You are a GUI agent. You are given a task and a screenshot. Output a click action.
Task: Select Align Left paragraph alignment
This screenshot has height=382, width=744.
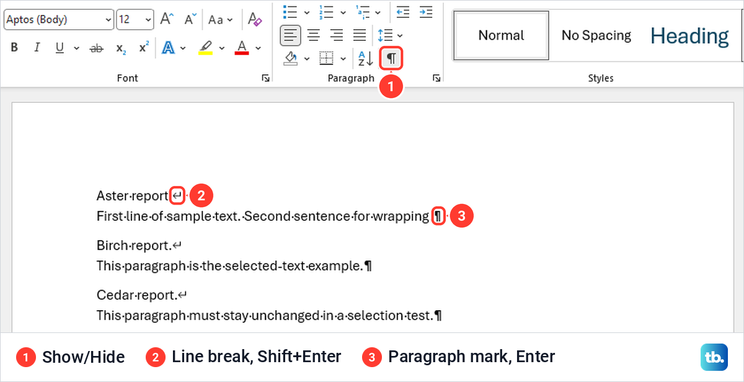(290, 35)
